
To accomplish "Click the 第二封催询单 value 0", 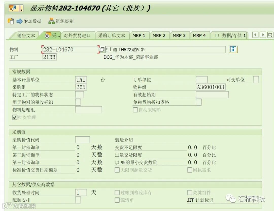I will click(x=78, y=155).
